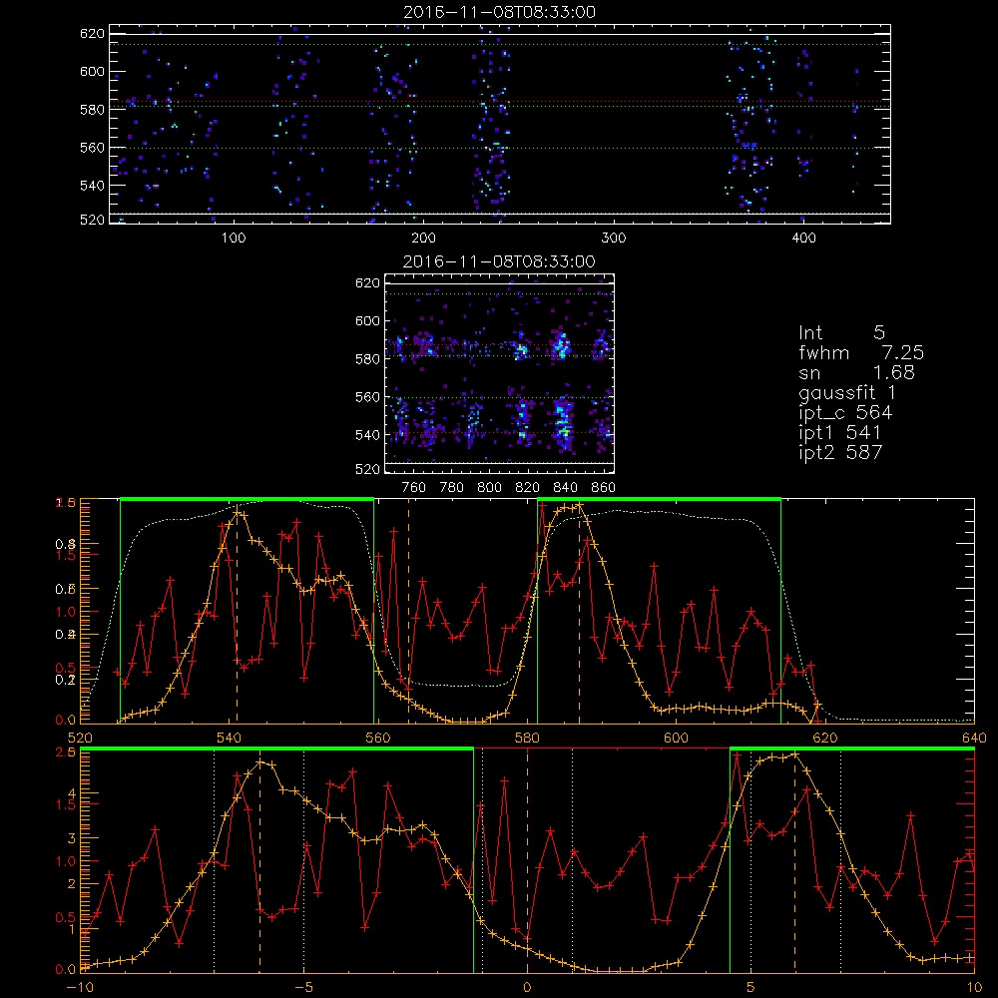Click x-axis label 100 on top plot
The image size is (998, 998).
pyautogui.click(x=234, y=239)
